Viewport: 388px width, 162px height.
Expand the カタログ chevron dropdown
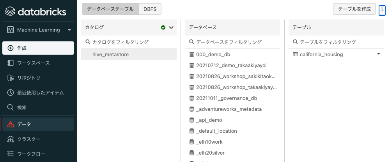click(x=171, y=27)
